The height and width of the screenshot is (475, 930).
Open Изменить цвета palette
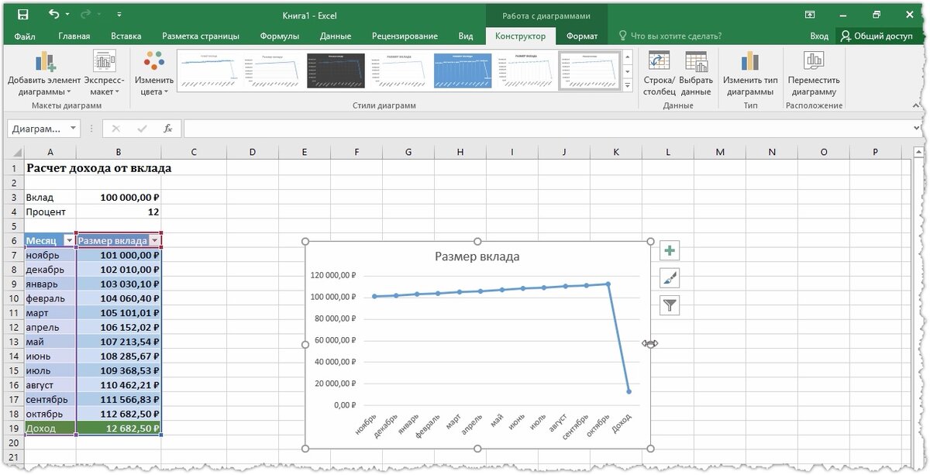coord(154,73)
